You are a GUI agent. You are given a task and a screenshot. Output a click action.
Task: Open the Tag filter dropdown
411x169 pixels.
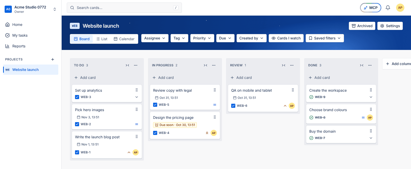(179, 38)
